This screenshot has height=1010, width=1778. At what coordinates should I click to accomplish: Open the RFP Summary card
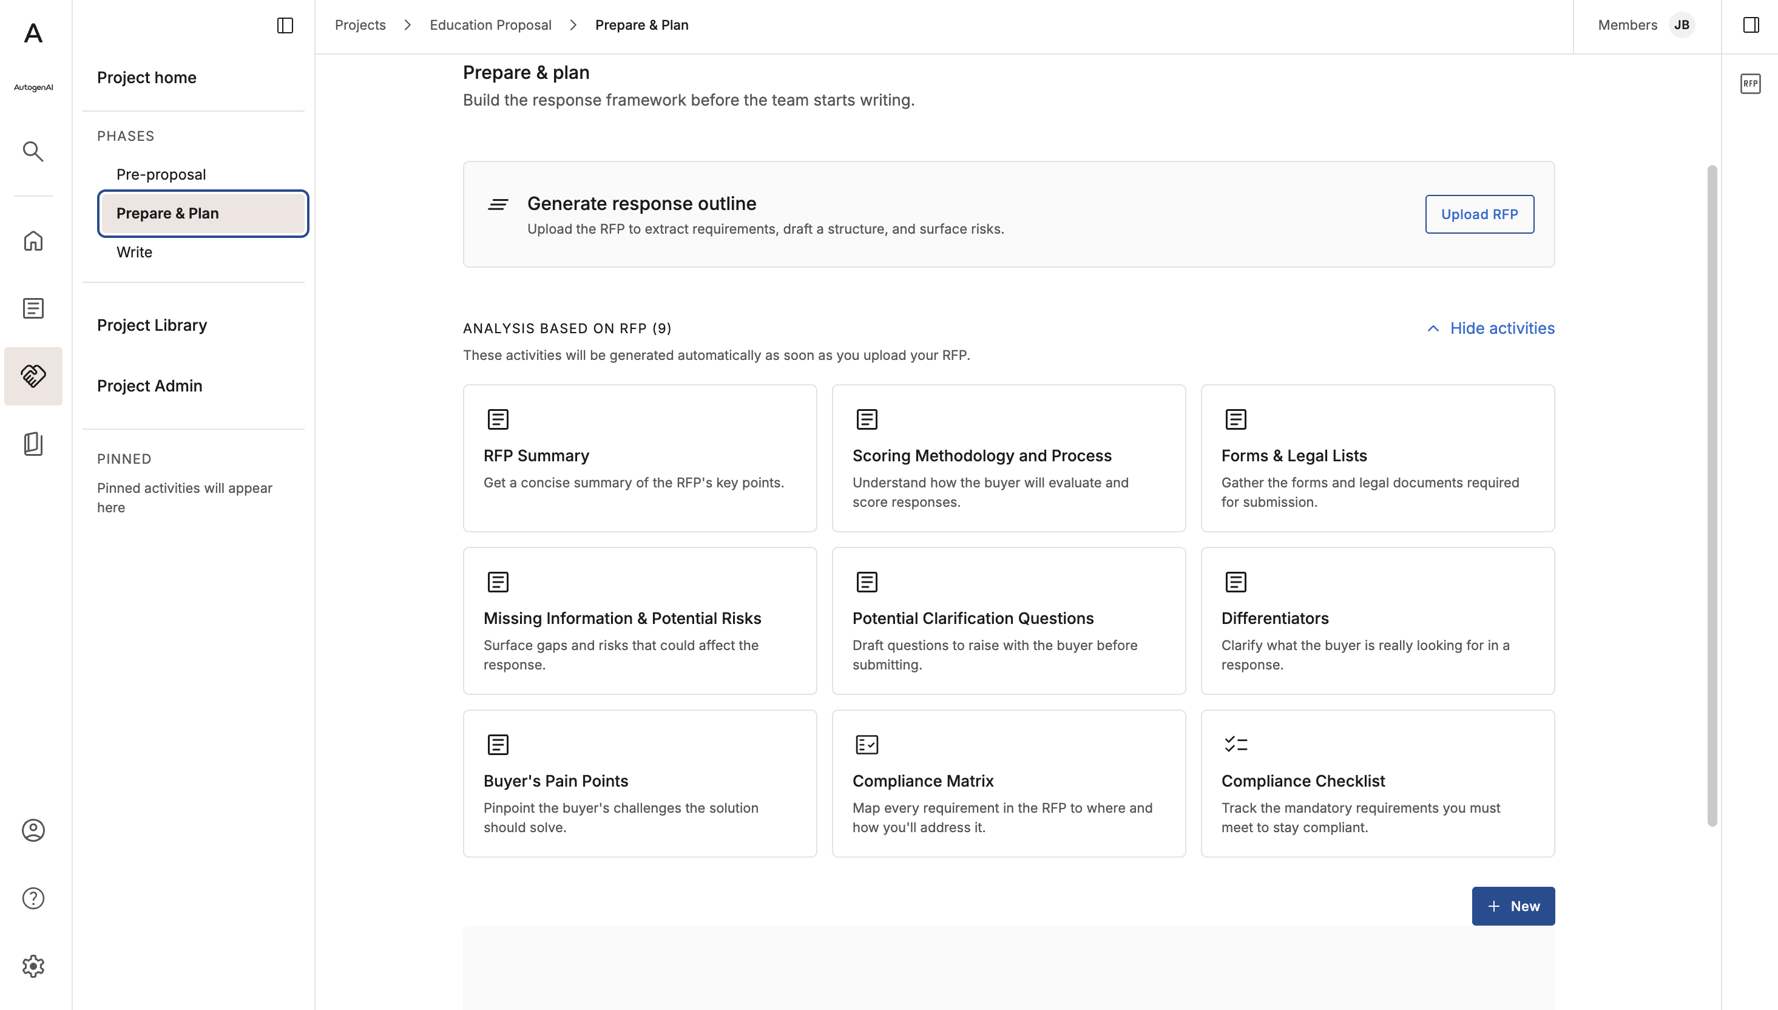(640, 458)
